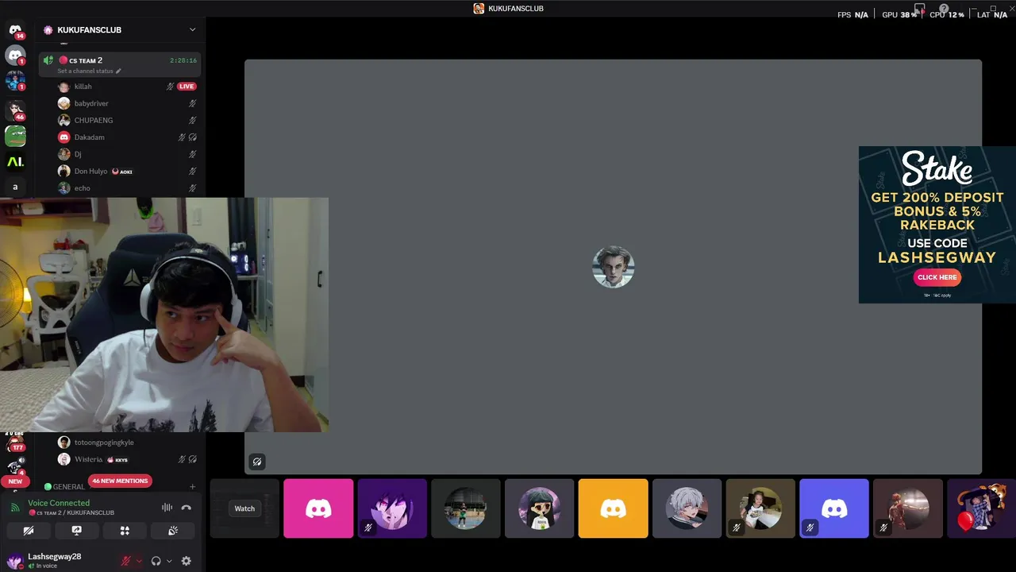Open headphone output options chevron
This screenshot has width=1016, height=572.
(169, 561)
